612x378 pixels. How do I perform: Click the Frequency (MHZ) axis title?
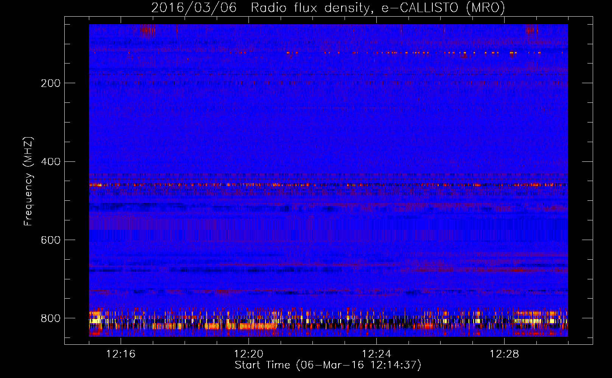coord(28,181)
